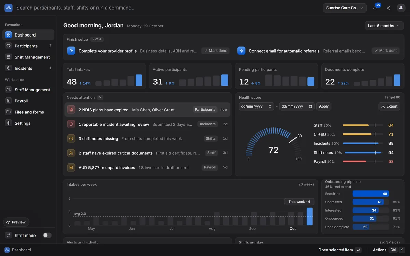Click the Payroll tag on unpaid invoices row
This screenshot has width=410, height=256.
(x=210, y=167)
